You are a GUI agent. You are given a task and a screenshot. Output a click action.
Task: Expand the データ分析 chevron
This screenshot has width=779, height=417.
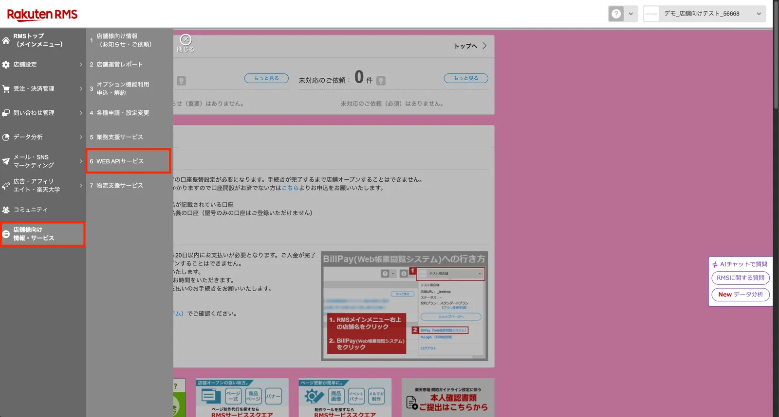click(x=81, y=137)
